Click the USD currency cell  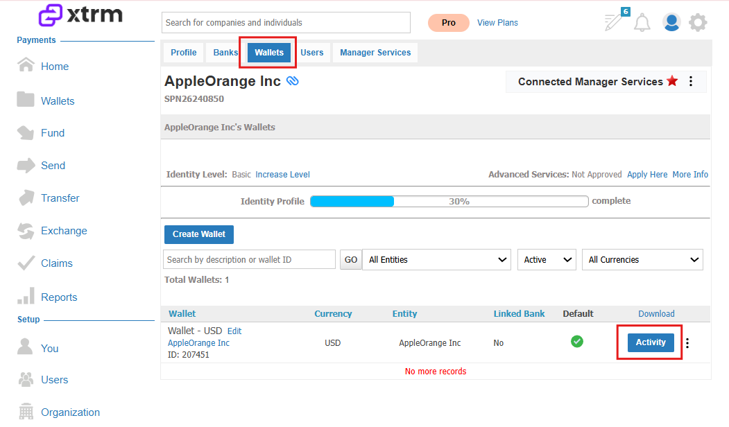332,343
